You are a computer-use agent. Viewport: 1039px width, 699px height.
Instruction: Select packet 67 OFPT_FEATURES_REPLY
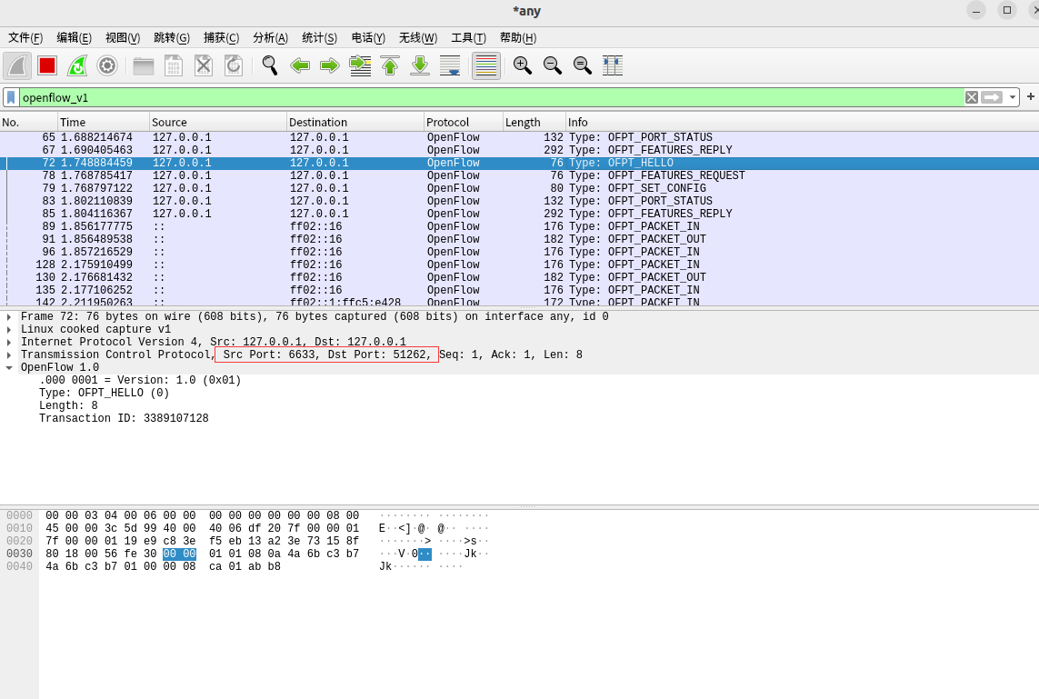tap(520, 150)
